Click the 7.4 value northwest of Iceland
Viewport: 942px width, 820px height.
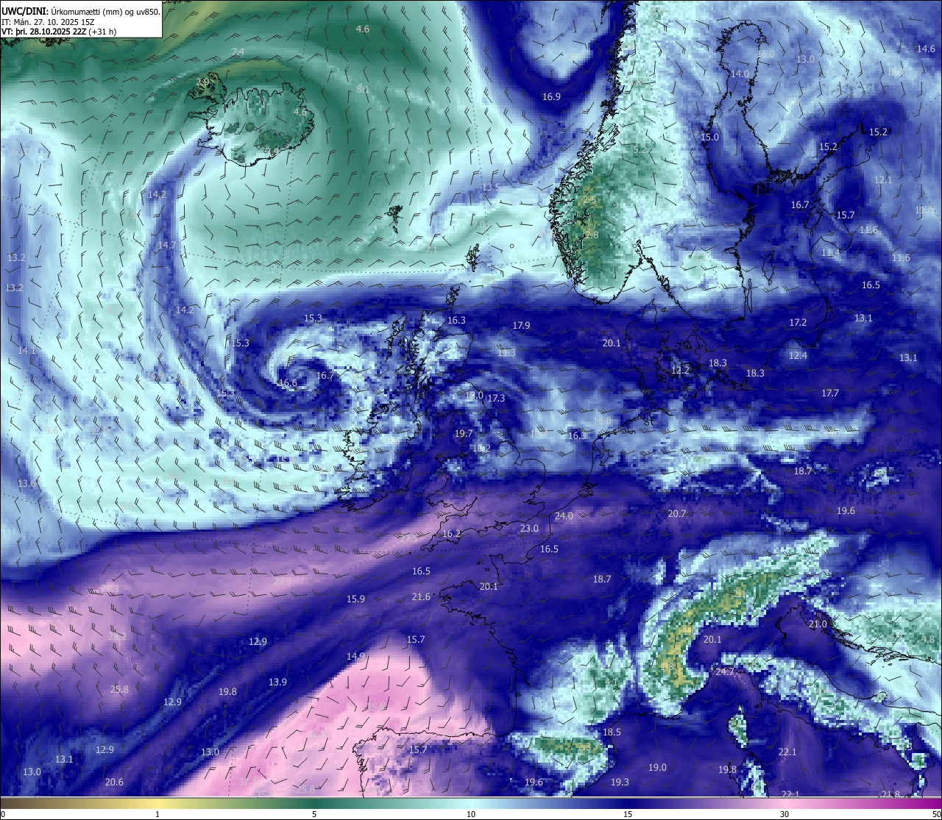pos(238,51)
